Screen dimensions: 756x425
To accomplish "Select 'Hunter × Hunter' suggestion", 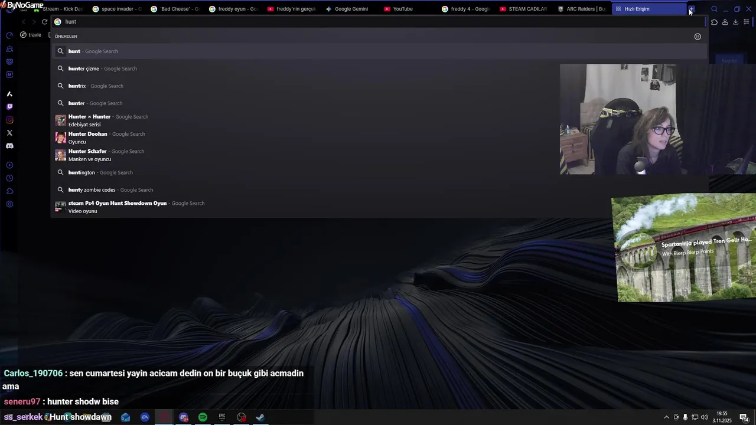I will [379, 120].
